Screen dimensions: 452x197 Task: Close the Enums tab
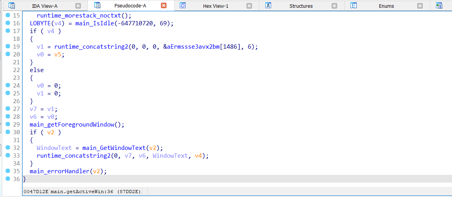click(420, 6)
